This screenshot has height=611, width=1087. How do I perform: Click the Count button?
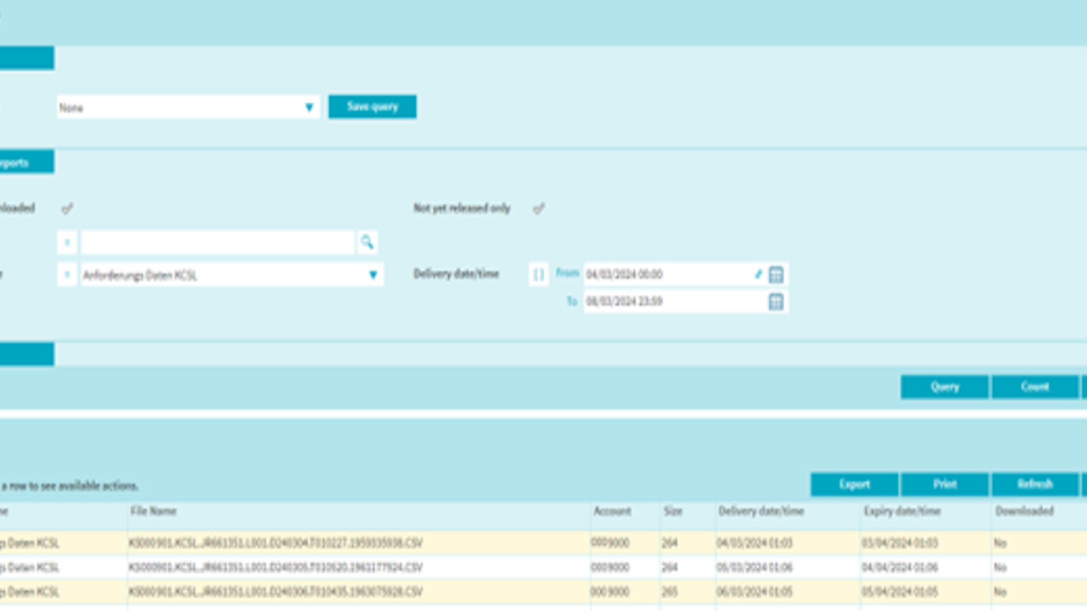1034,387
